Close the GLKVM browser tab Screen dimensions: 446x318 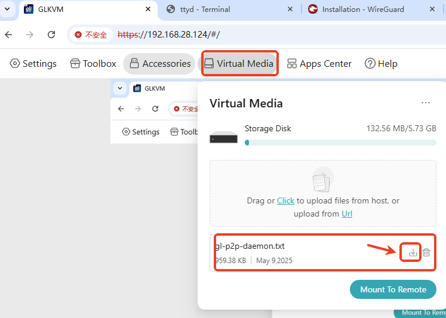(148, 9)
